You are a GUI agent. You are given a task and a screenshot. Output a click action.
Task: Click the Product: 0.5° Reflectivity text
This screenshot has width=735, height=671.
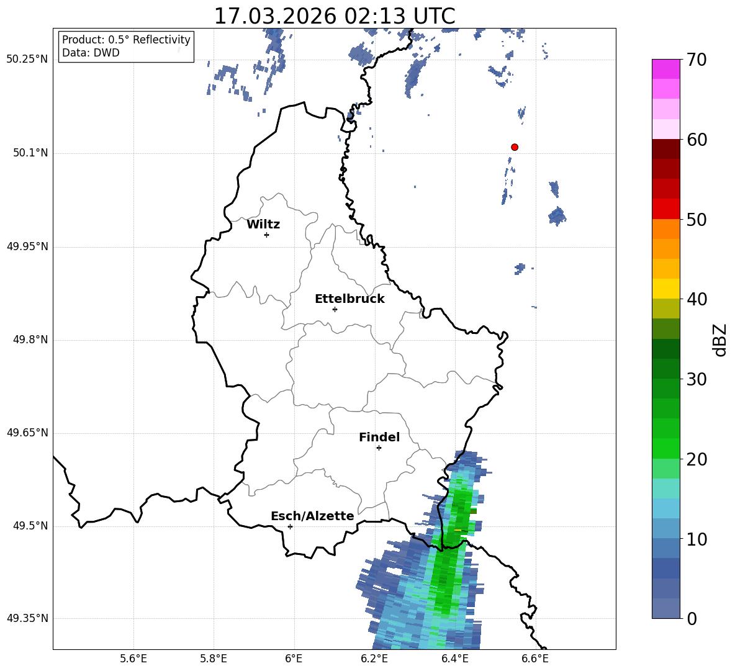tap(126, 39)
